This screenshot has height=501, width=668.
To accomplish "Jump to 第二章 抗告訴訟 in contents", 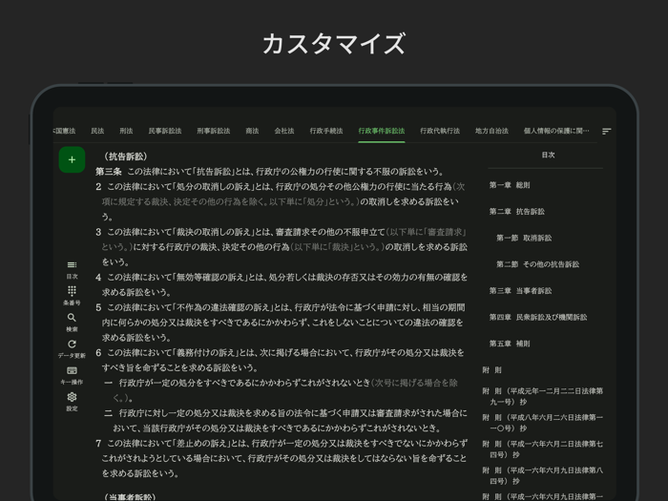I will tap(517, 212).
